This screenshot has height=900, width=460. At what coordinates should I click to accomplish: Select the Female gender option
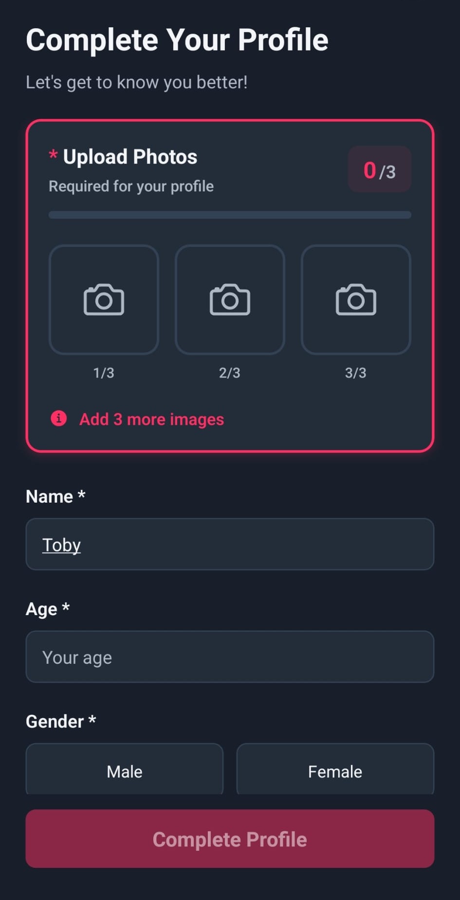(335, 769)
